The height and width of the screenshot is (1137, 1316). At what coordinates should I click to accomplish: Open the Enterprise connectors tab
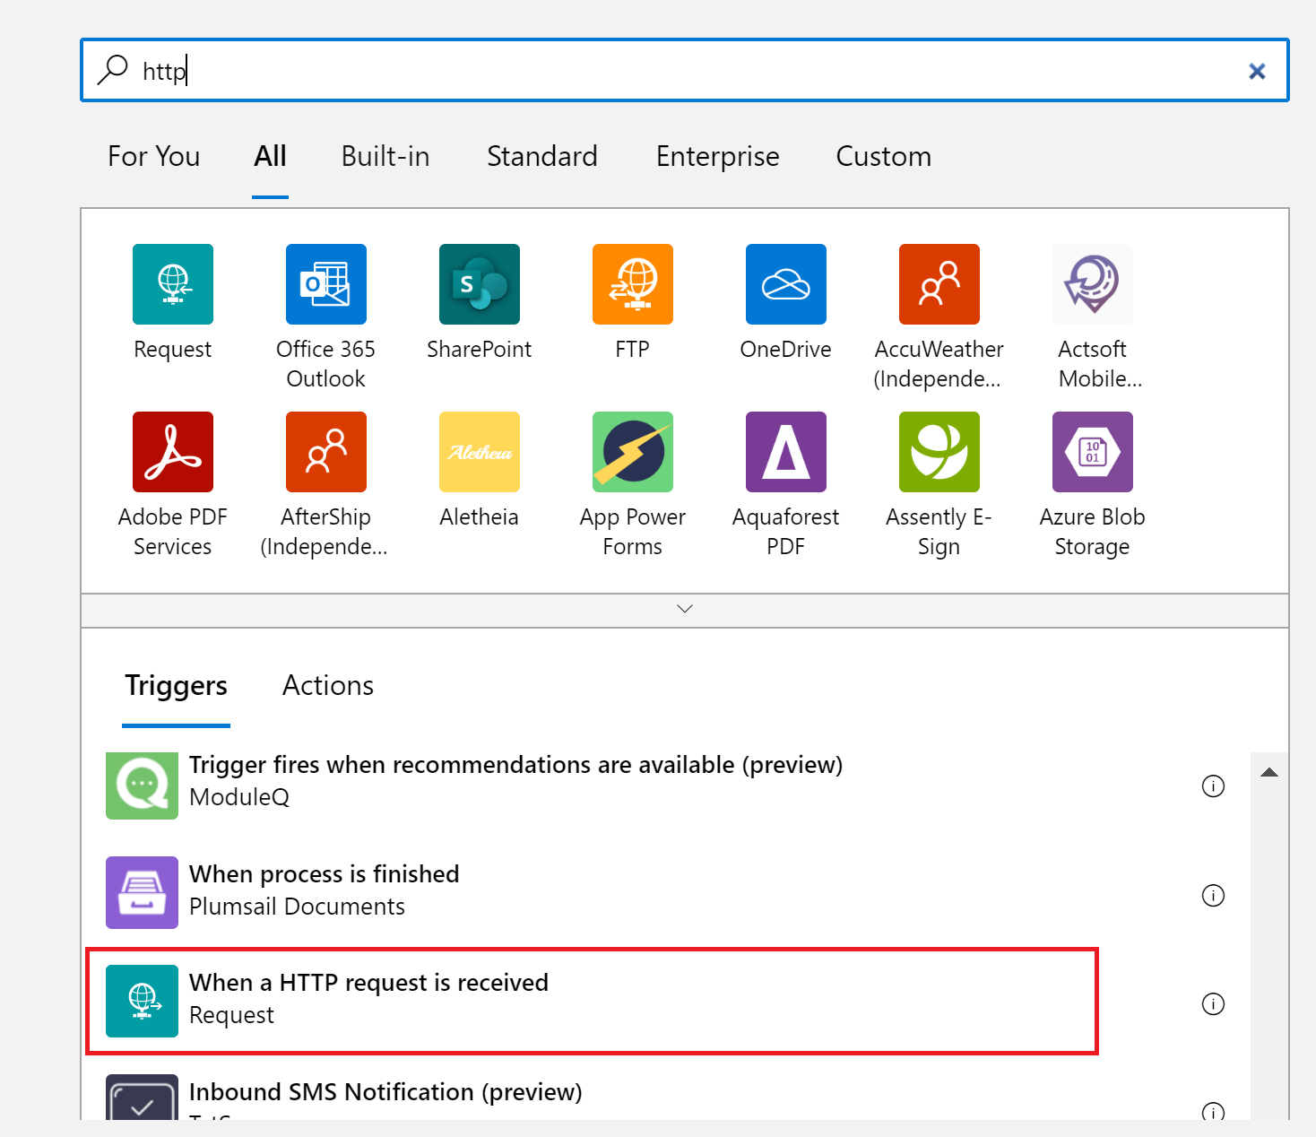[716, 156]
